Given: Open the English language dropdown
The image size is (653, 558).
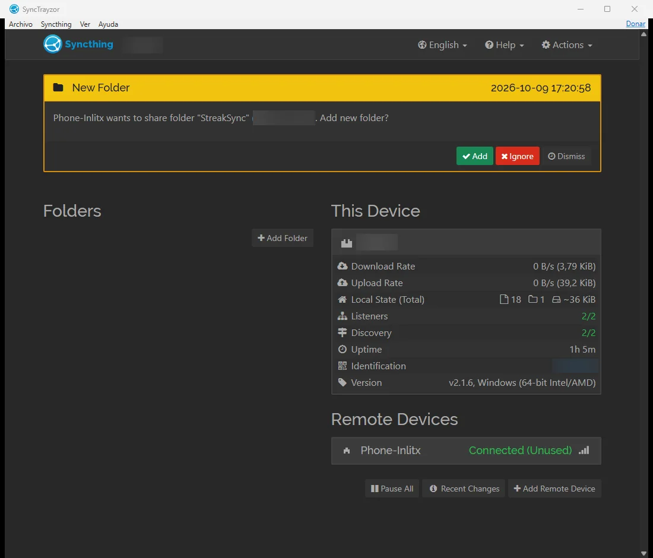Looking at the screenshot, I should [442, 45].
